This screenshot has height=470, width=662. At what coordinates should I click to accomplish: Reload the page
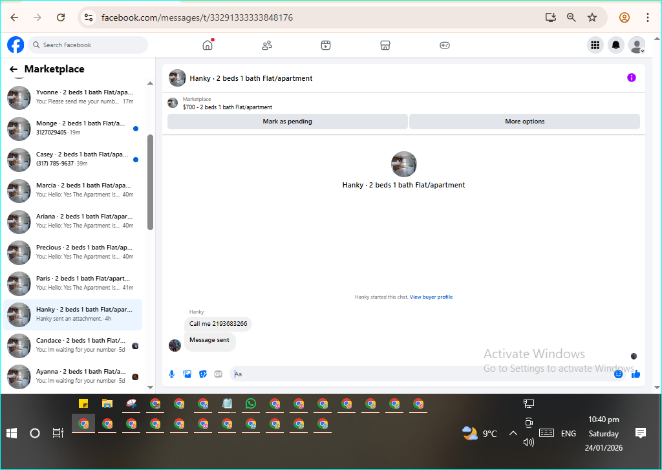[61, 17]
